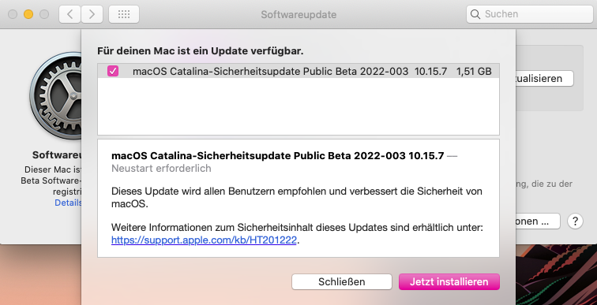Uncheck the Catalina security update checkbox

pos(113,71)
